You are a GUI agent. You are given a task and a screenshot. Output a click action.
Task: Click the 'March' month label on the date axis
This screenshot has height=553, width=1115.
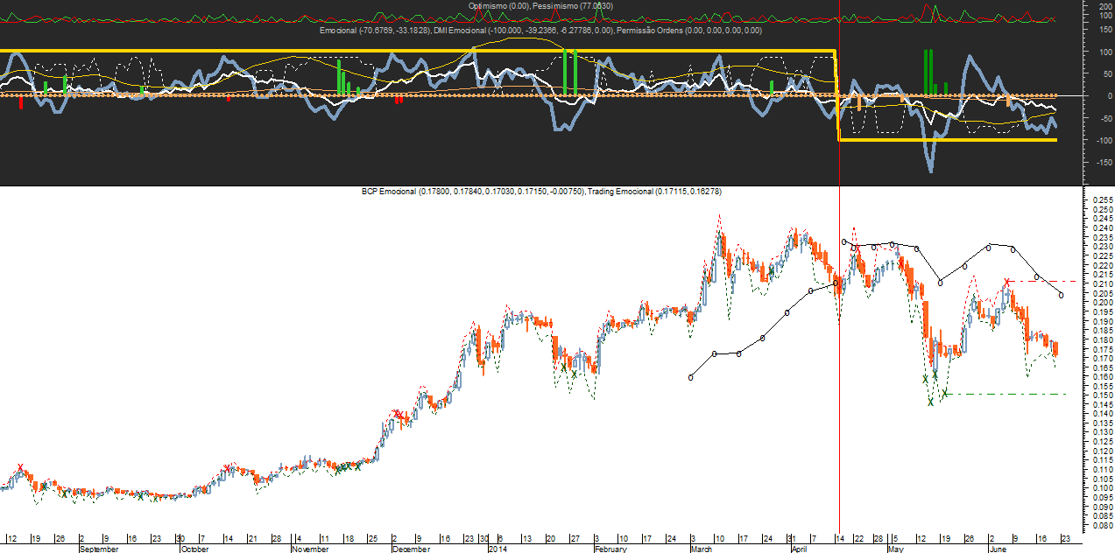pos(702,549)
